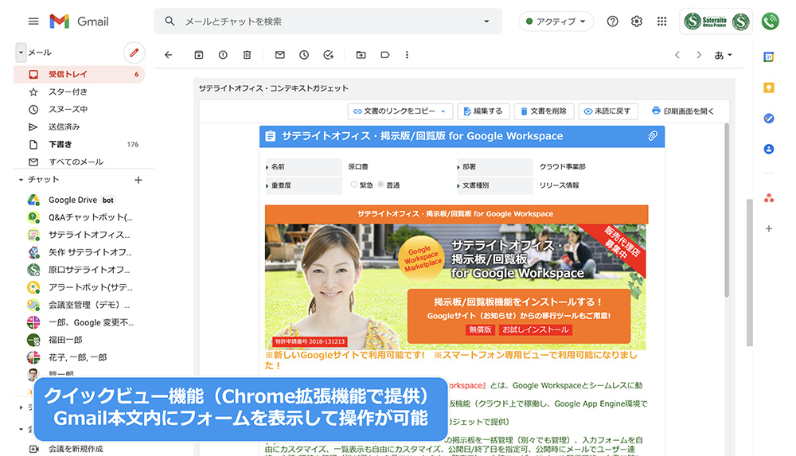Open search options dropdown arrow
The width and height of the screenshot is (796, 456).
pyautogui.click(x=486, y=21)
